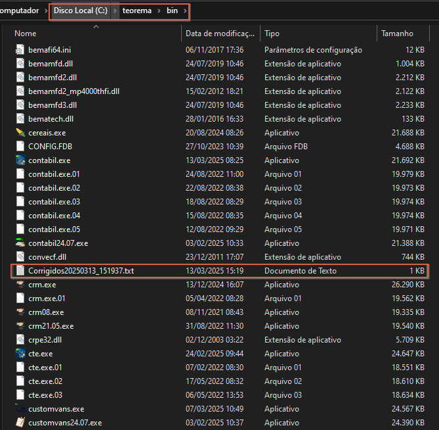Screen dimensions: 439x430
Task: Click date 07/03/2025 10:49
Action: (215, 409)
